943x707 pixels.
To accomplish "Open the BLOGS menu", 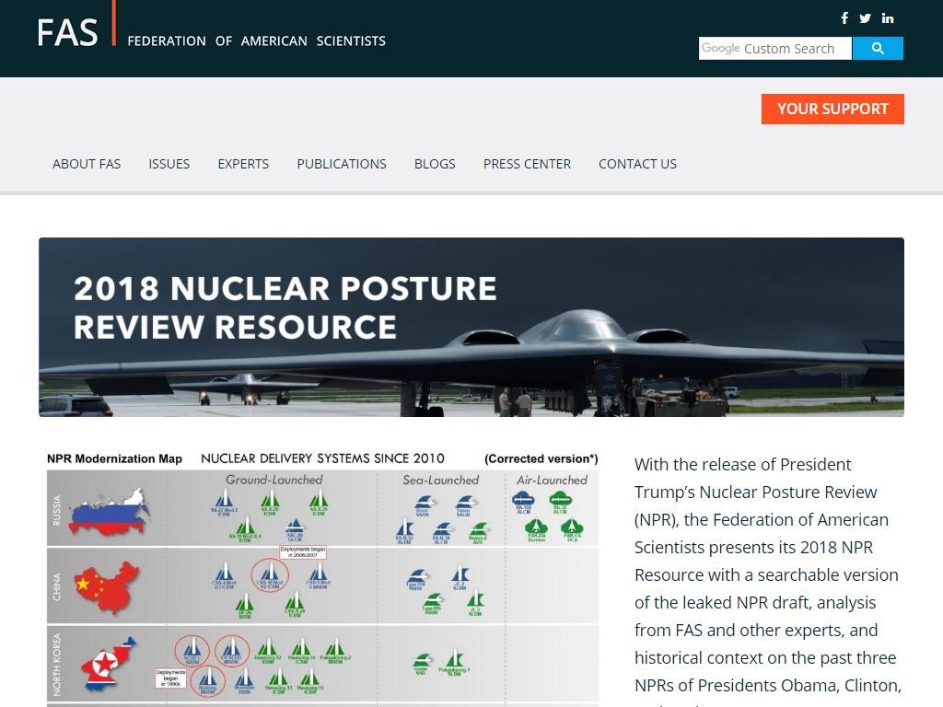I will click(435, 164).
